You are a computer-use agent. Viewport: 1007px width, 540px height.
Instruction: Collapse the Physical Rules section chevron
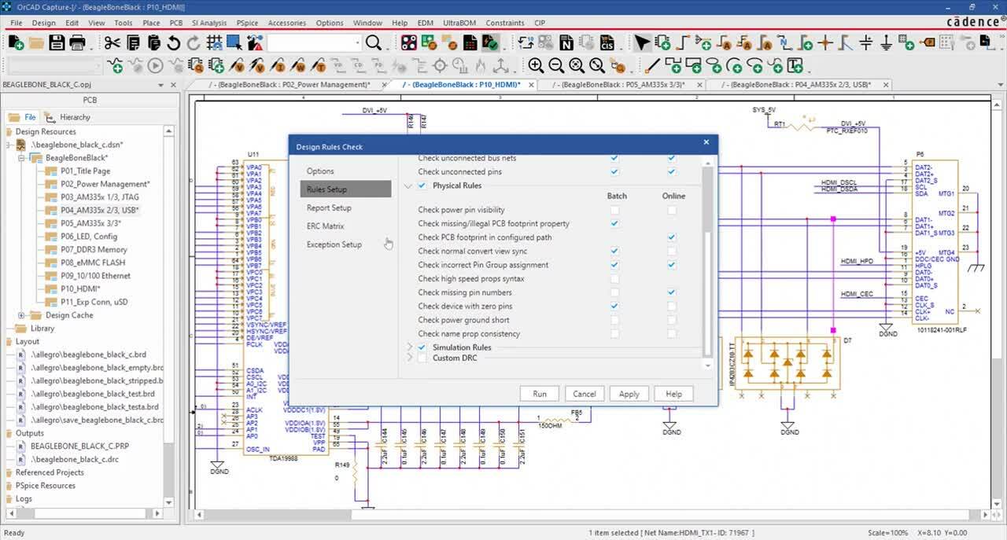(408, 186)
